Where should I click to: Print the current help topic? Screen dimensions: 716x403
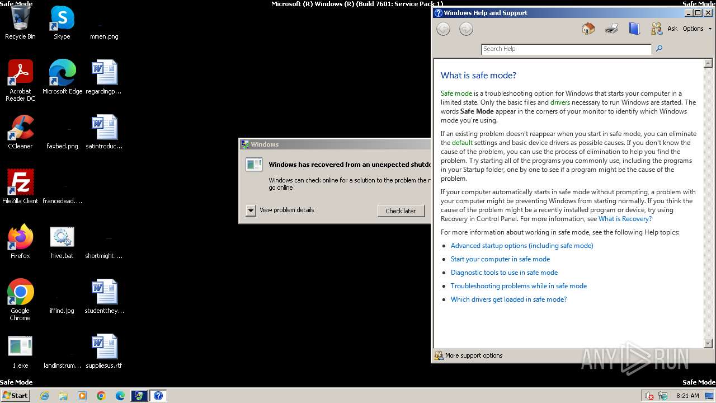[611, 29]
